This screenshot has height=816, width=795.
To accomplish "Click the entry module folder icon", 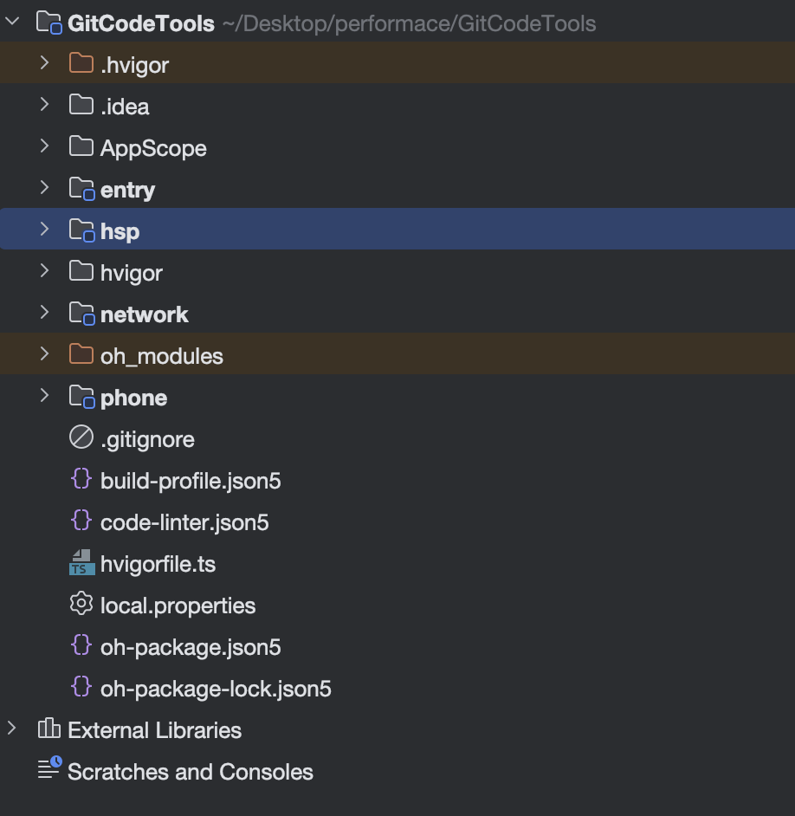I will tap(81, 190).
